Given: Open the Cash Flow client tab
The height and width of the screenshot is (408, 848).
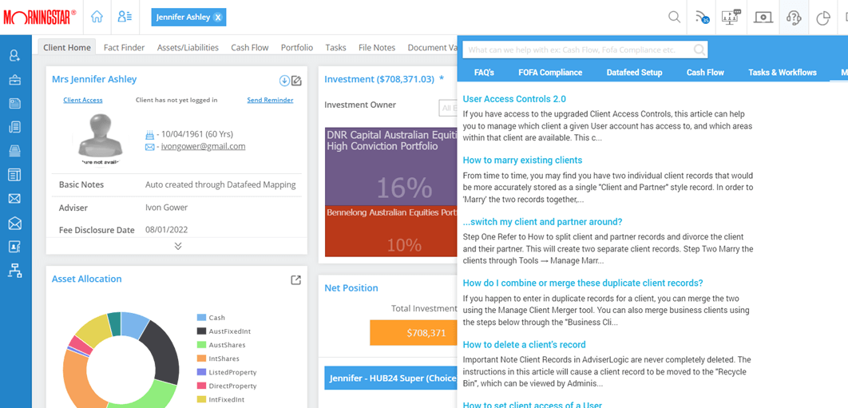Looking at the screenshot, I should coord(250,47).
